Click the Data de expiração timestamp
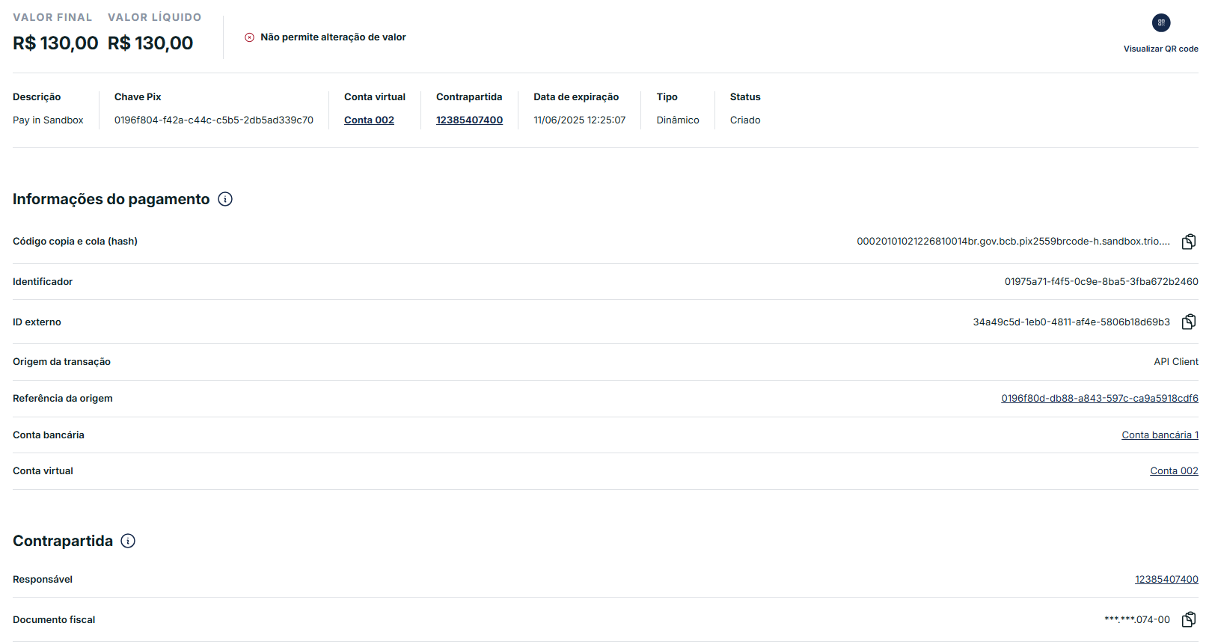This screenshot has height=644, width=1215. tap(579, 120)
